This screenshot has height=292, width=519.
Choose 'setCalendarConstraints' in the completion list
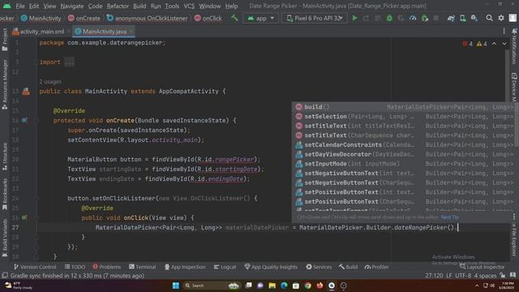403,145
